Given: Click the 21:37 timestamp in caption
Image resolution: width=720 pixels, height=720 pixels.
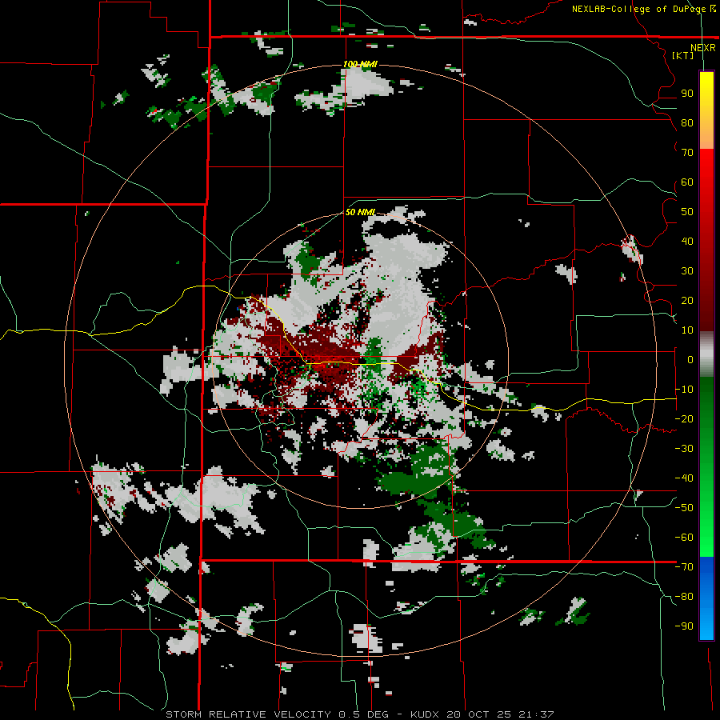Looking at the screenshot, I should pos(536,714).
